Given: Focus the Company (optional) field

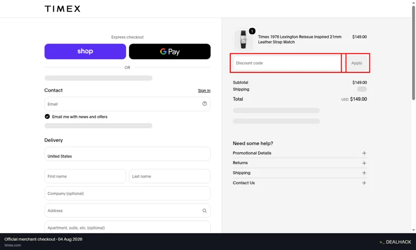Looking at the screenshot, I should [127, 193].
